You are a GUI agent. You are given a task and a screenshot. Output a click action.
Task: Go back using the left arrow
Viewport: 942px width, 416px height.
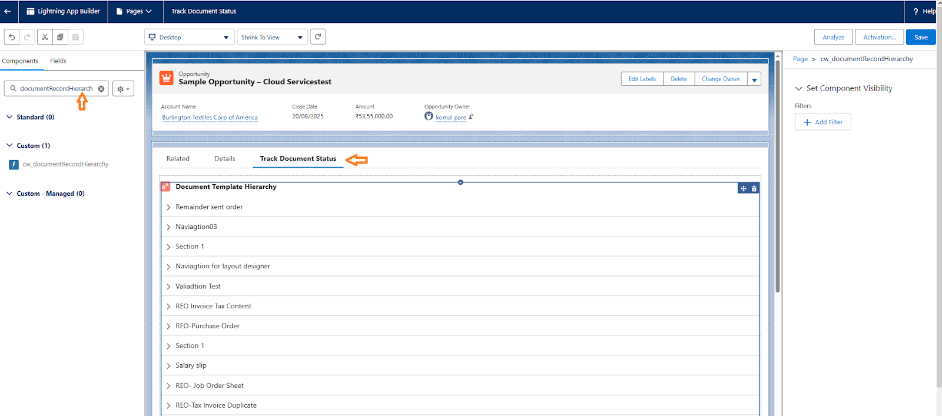[8, 11]
